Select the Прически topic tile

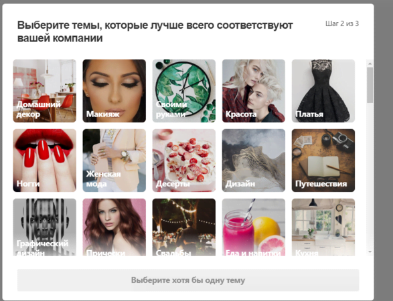(114, 227)
